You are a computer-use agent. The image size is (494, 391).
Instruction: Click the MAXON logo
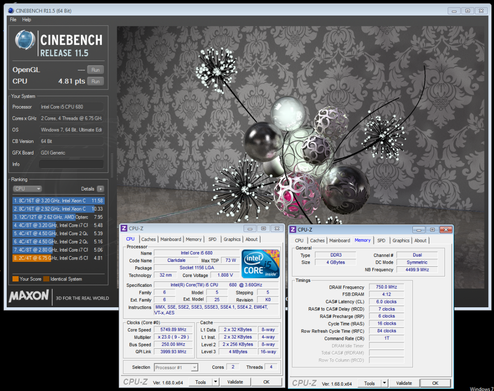[x=29, y=296]
